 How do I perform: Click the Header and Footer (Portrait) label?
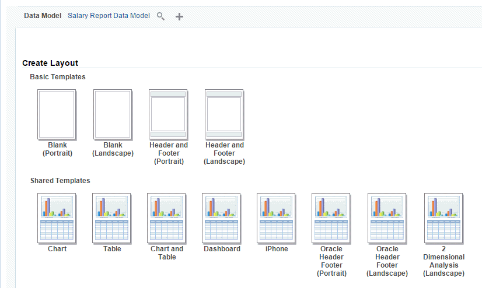click(169, 153)
